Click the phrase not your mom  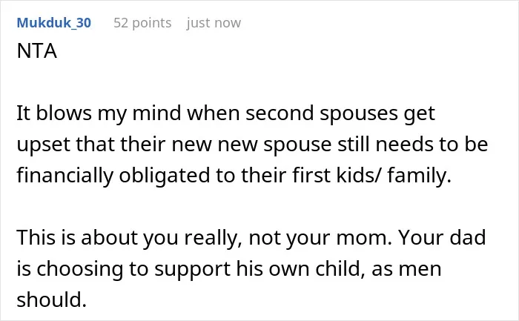click(320, 238)
